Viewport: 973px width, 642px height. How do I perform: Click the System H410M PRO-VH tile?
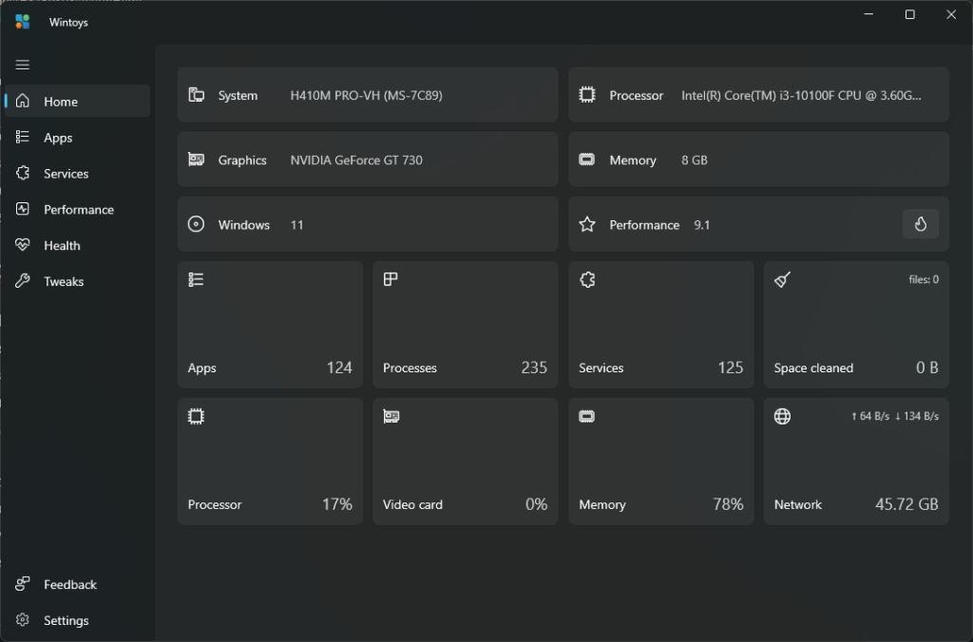pos(367,95)
